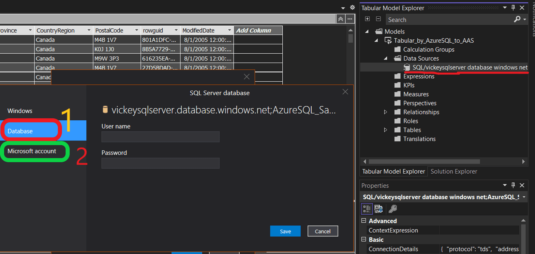The height and width of the screenshot is (254, 535).
Task: Open the PostalCode column filter dropdown
Action: pos(137,30)
